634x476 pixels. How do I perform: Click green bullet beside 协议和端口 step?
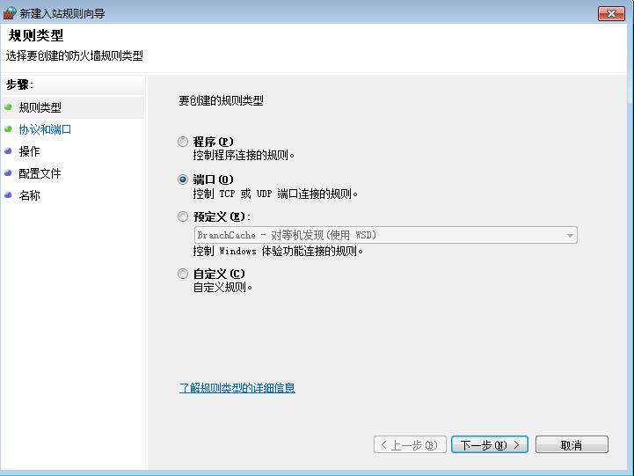8,129
